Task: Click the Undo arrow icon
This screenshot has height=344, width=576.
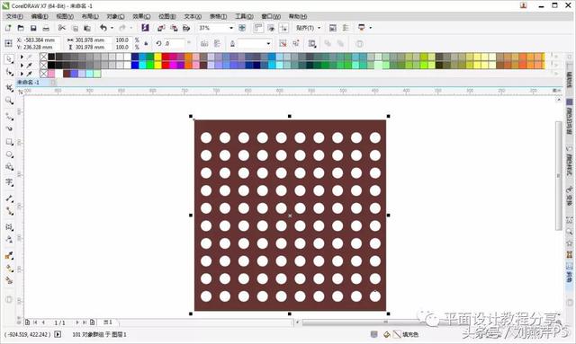Action: point(103,28)
